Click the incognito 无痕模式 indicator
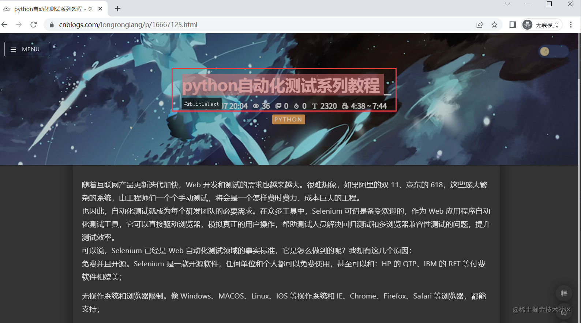Image resolution: width=581 pixels, height=323 pixels. click(541, 25)
